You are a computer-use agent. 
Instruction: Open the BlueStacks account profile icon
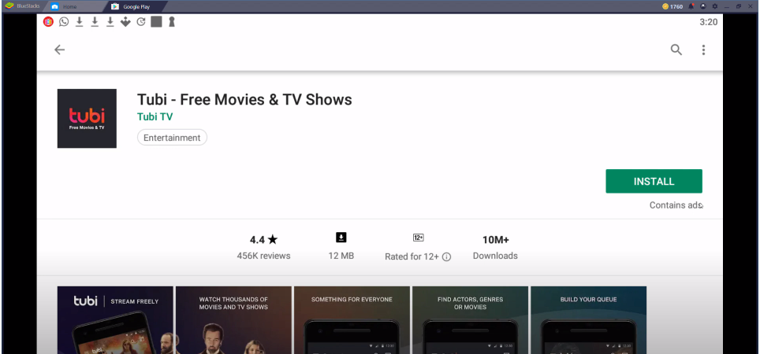(702, 6)
